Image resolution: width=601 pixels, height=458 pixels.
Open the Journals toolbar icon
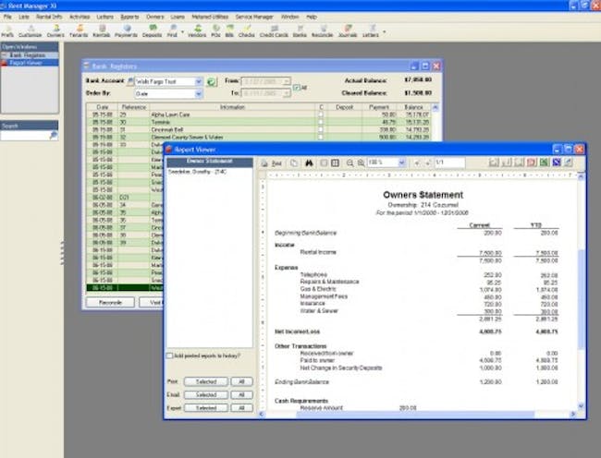pyautogui.click(x=348, y=31)
